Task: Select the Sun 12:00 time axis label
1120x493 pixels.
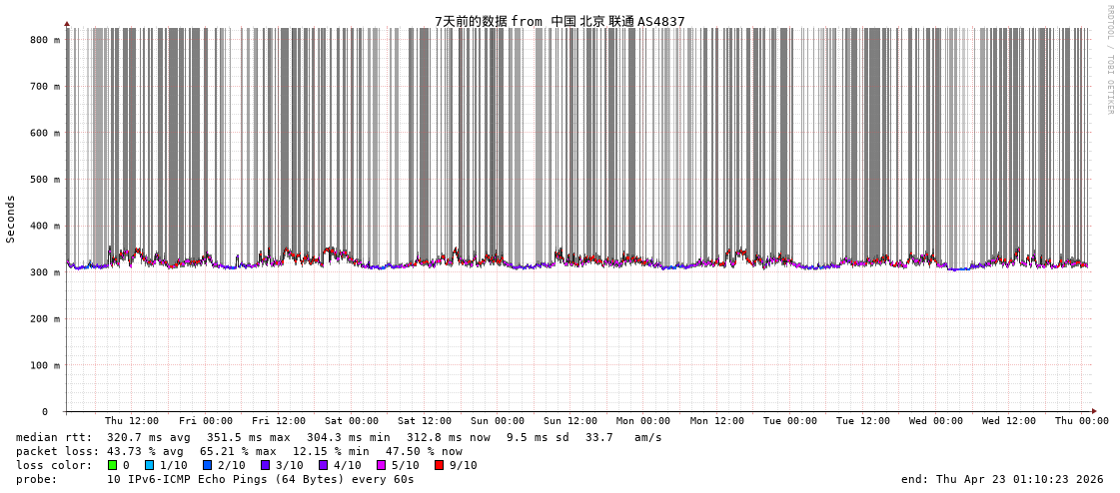Action: click(x=570, y=421)
